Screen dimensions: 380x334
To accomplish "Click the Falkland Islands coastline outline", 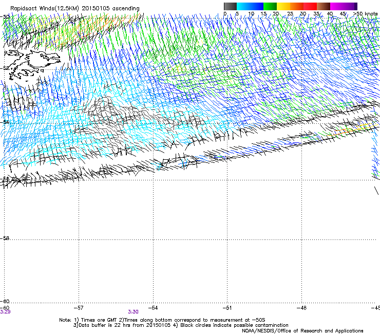I will [x=32, y=65].
